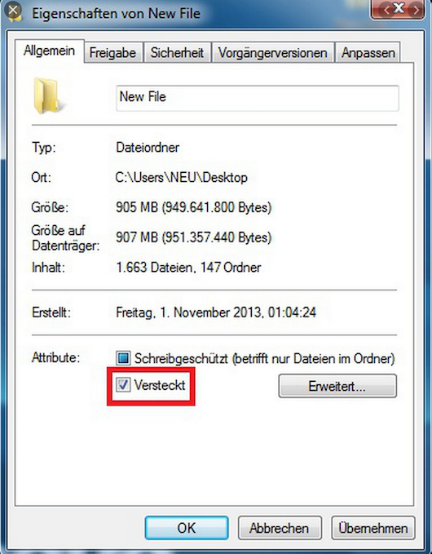Viewport: 432px width, 554px height.
Task: Click the Ort path C:\Users\NEU\Desktop
Action: click(182, 177)
